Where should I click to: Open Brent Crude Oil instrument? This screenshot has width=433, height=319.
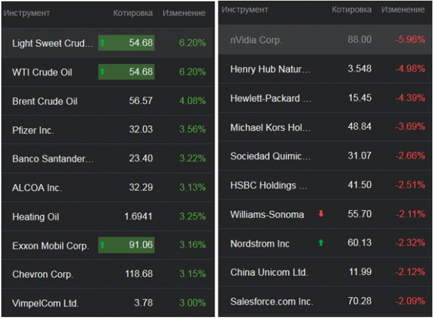coord(45,101)
